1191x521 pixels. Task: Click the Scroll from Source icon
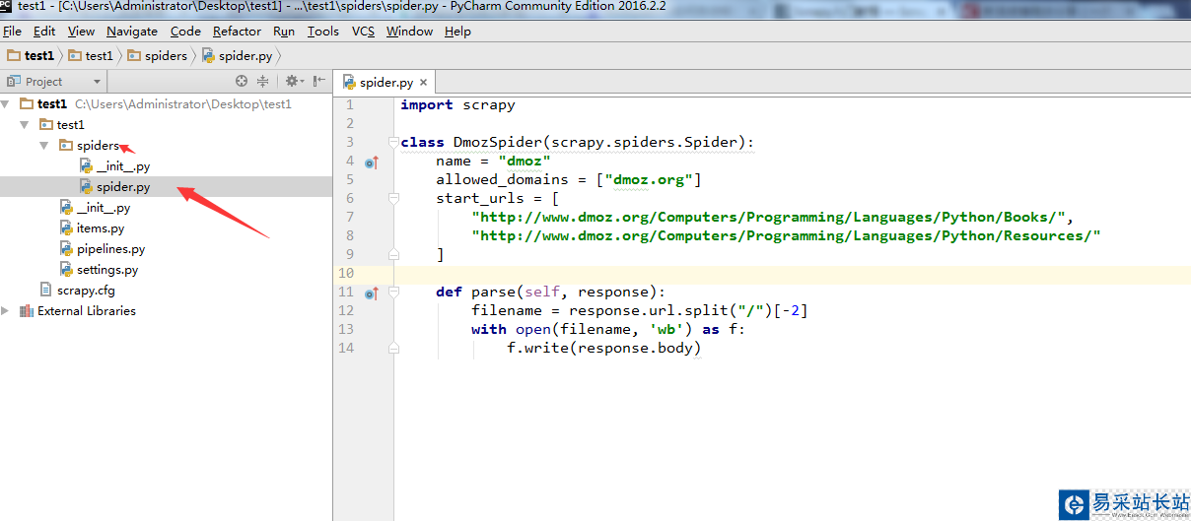click(242, 82)
